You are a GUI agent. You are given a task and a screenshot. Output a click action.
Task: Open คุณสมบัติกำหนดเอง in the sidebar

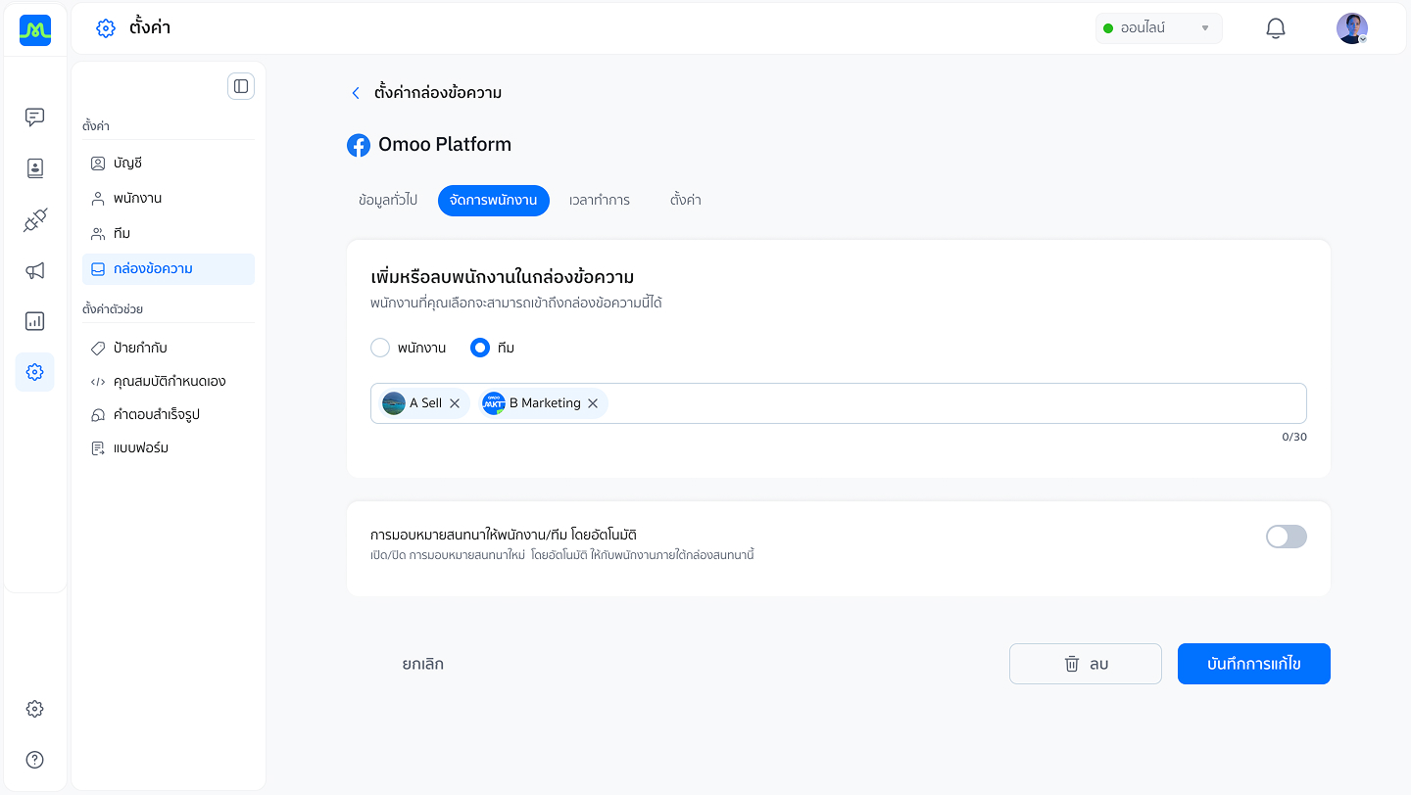(169, 382)
